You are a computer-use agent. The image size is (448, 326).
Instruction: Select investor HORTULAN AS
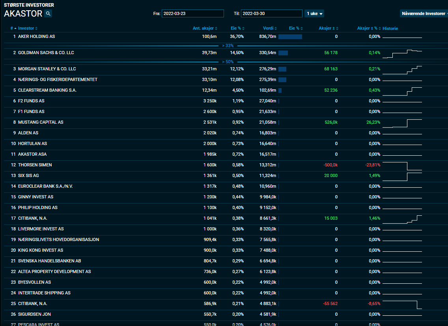[x=32, y=143]
